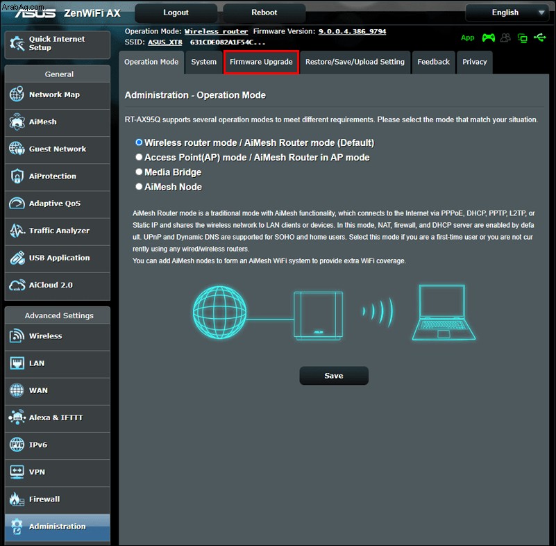Select AiMesh Node radio button
The image size is (556, 546).
(x=139, y=186)
